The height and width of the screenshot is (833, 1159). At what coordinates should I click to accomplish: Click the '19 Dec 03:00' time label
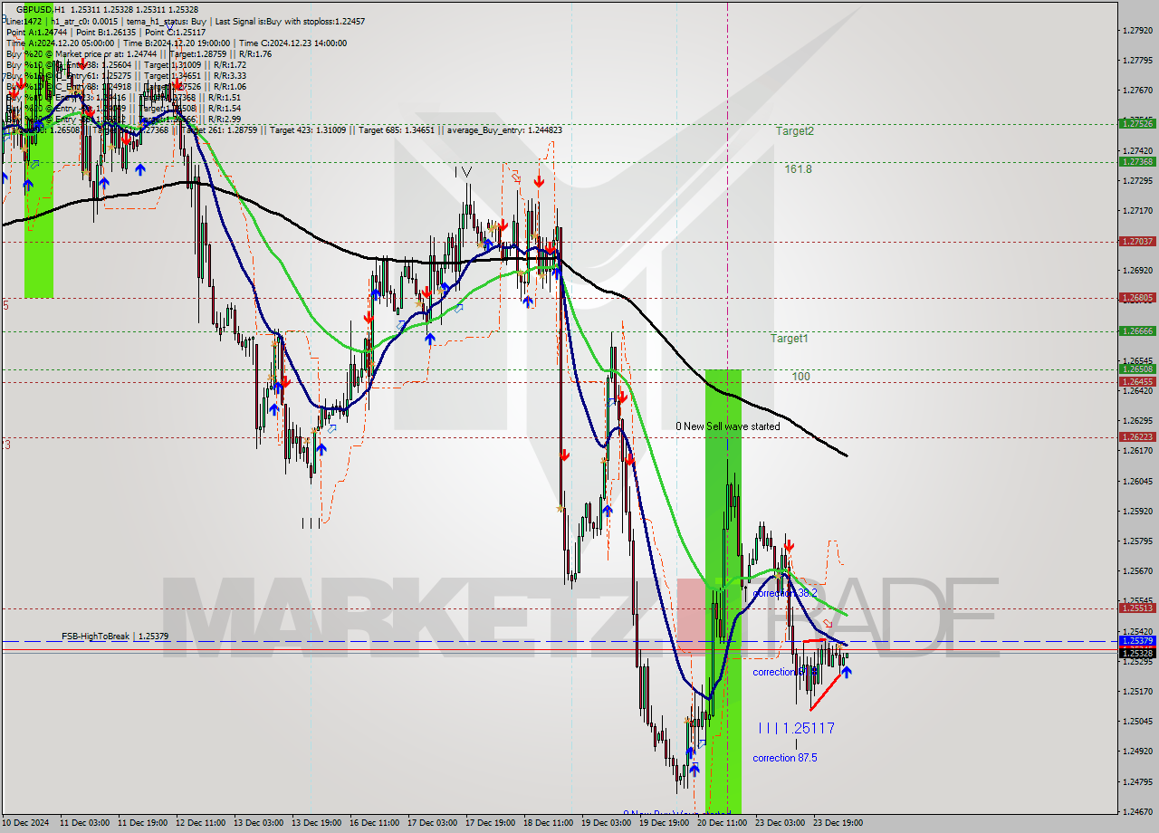(x=606, y=823)
